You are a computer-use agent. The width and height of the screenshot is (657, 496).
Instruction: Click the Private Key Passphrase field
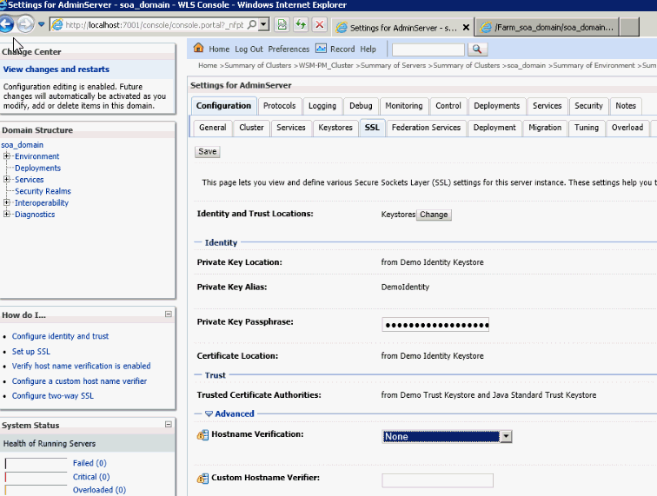435,325
